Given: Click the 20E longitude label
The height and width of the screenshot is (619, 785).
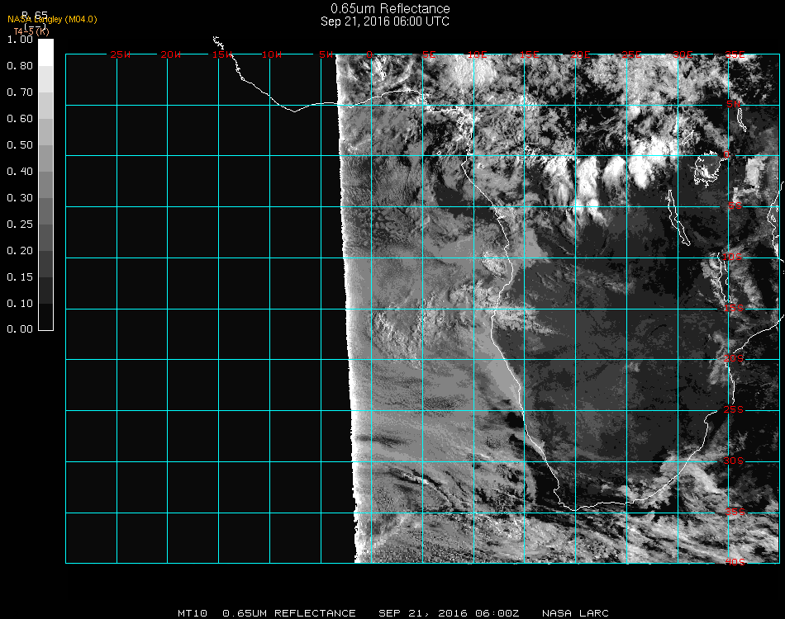Looking at the screenshot, I should coord(581,54).
